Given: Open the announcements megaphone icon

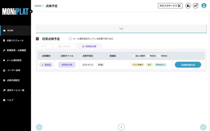Looking at the screenshot, I should pyautogui.click(x=196, y=6).
